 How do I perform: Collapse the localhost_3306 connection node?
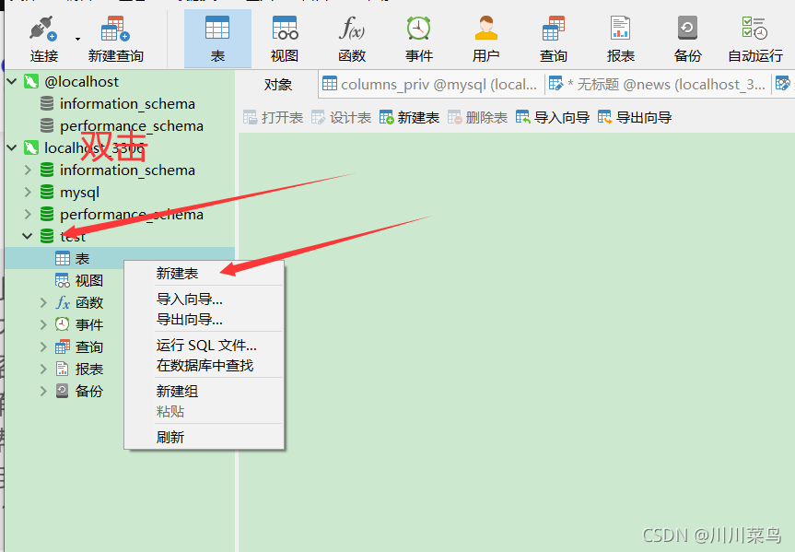(12, 147)
